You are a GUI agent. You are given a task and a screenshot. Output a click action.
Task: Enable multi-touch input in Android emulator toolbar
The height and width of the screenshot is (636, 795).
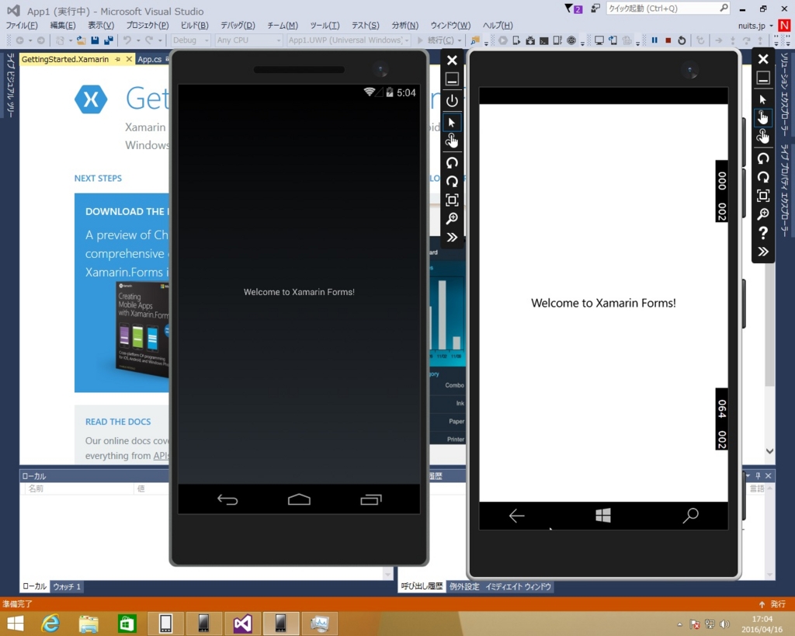[x=452, y=141]
